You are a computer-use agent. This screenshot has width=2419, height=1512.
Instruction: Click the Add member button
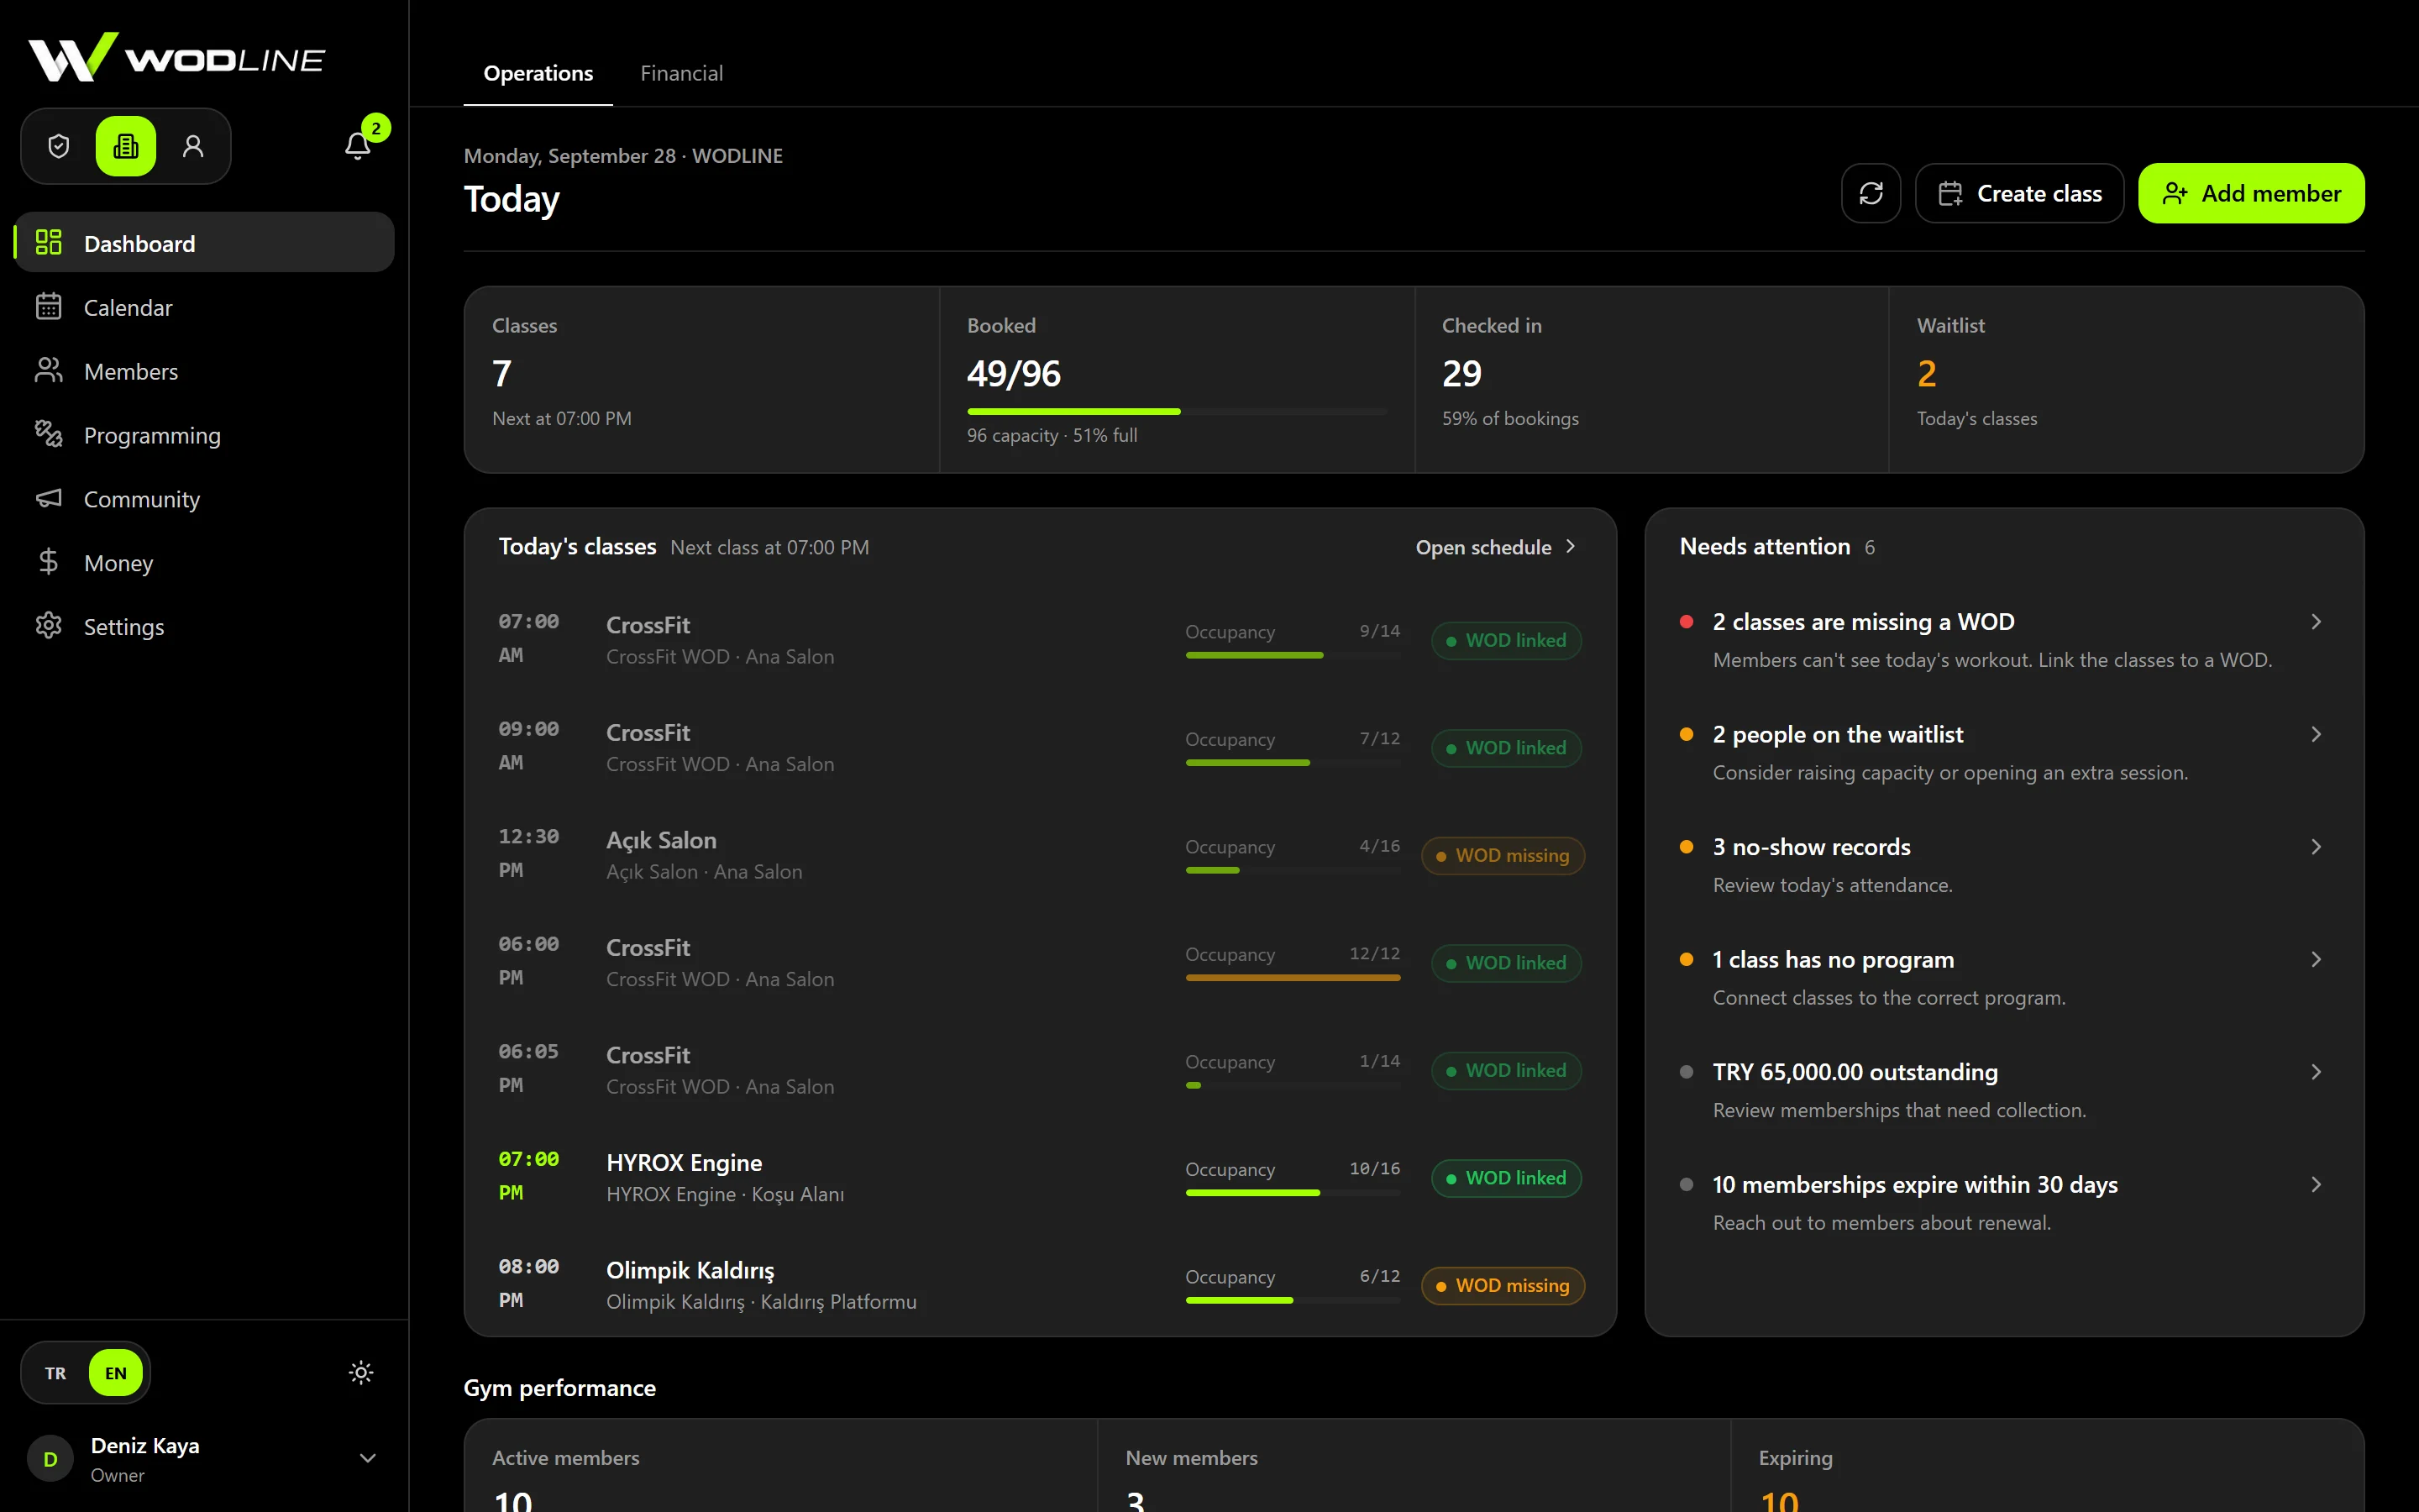point(2251,193)
